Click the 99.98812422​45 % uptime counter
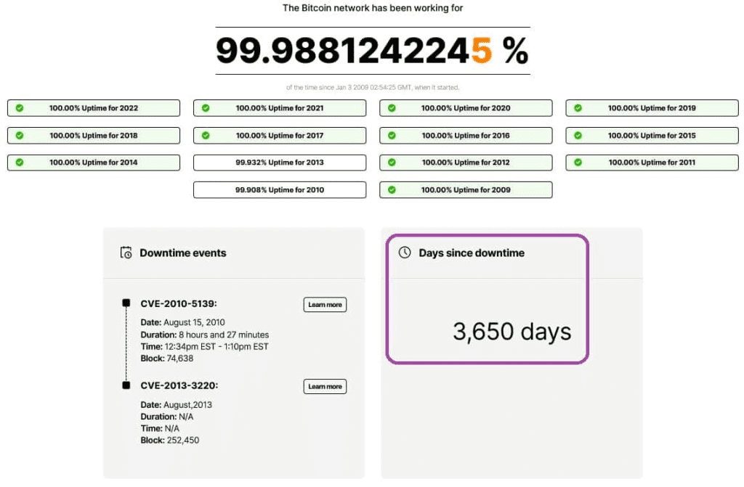744x487 pixels. pos(373,50)
